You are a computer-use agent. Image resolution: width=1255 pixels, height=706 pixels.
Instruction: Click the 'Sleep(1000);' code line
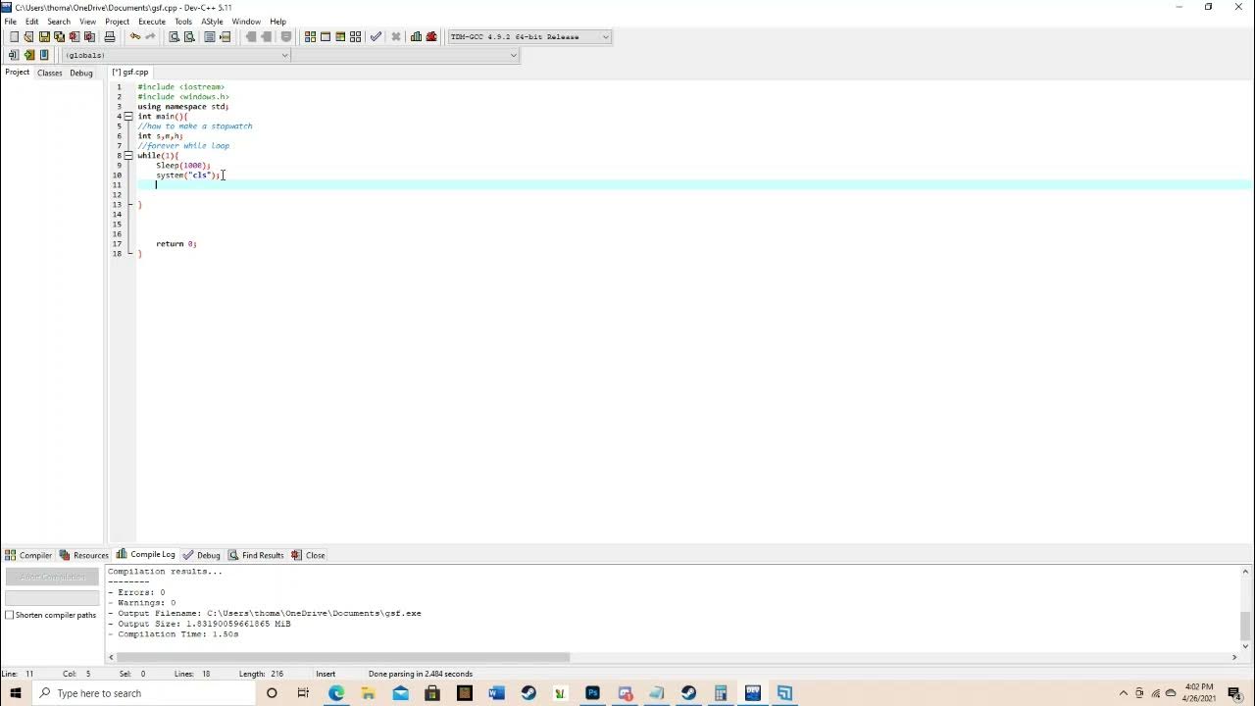[182, 166]
